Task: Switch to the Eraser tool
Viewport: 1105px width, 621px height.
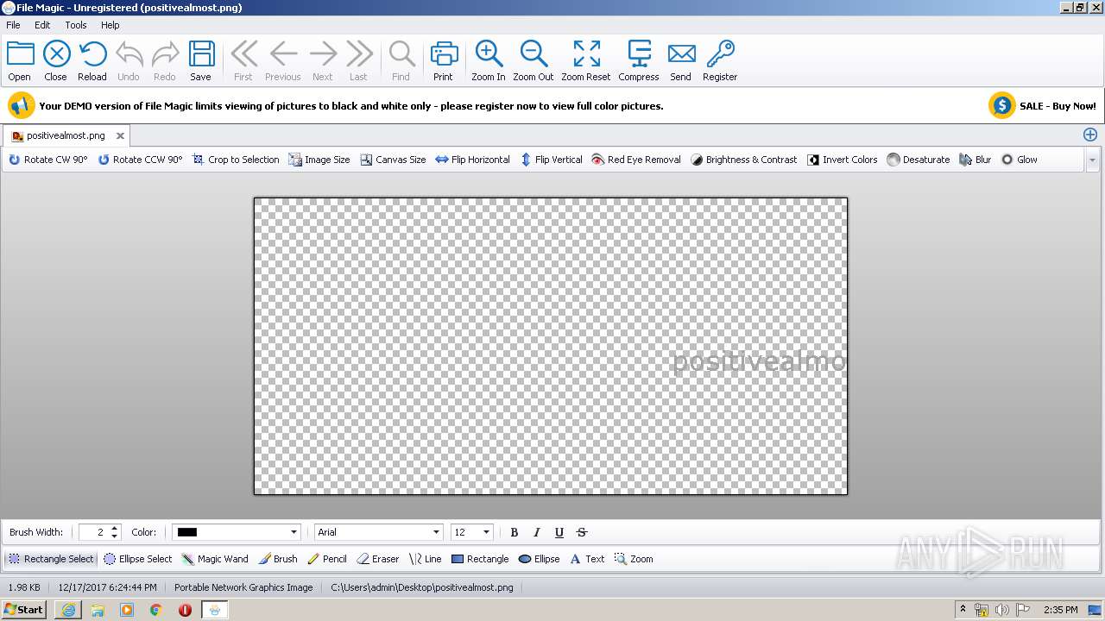Action: click(x=378, y=559)
